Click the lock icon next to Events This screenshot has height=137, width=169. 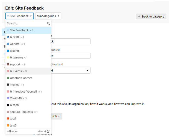coord(11,71)
